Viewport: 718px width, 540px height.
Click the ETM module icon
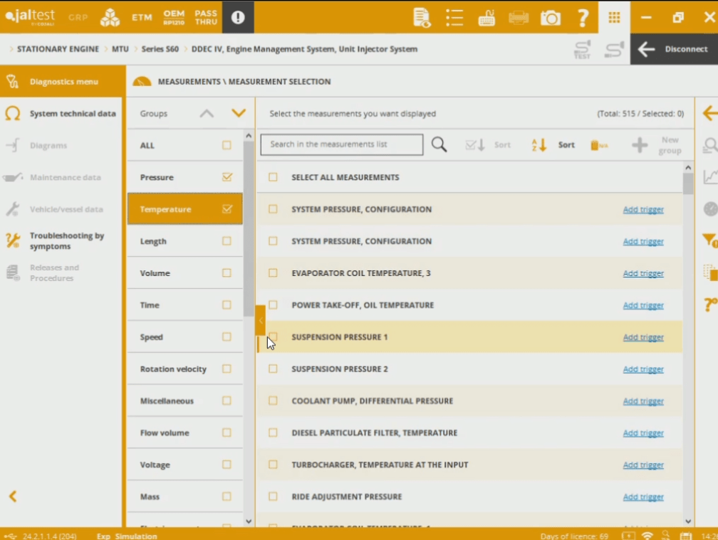pos(142,17)
